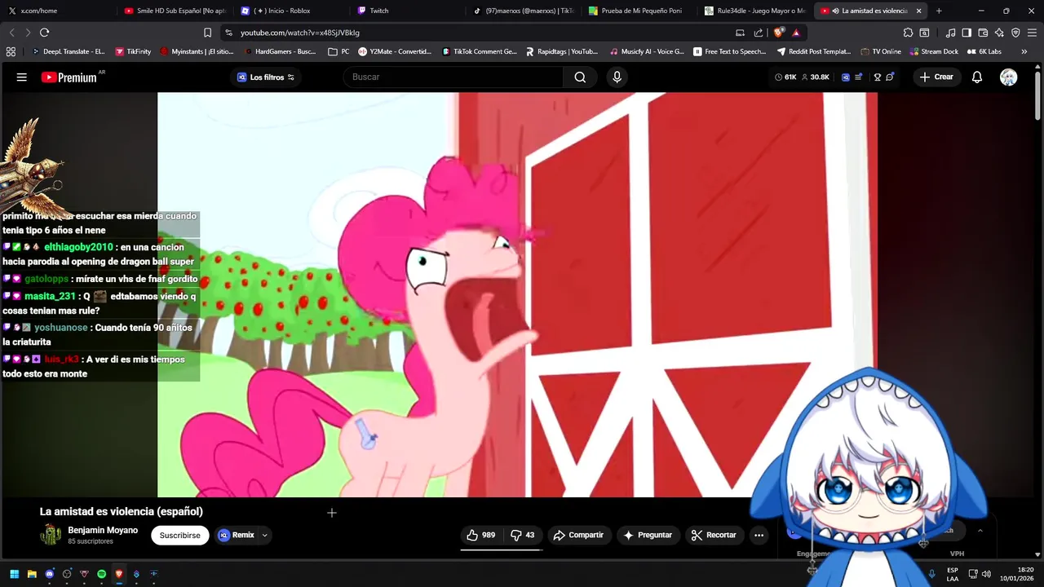Switch to Prueba de Mi Pequeño Poni tab
The height and width of the screenshot is (587, 1044).
[641, 11]
